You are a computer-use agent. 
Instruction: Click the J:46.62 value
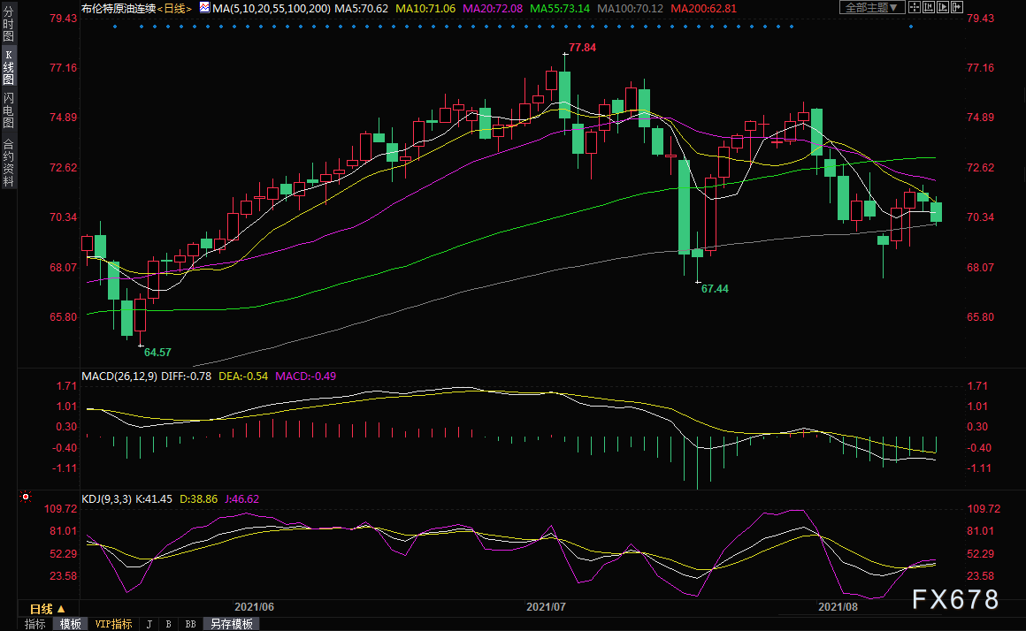(242, 499)
